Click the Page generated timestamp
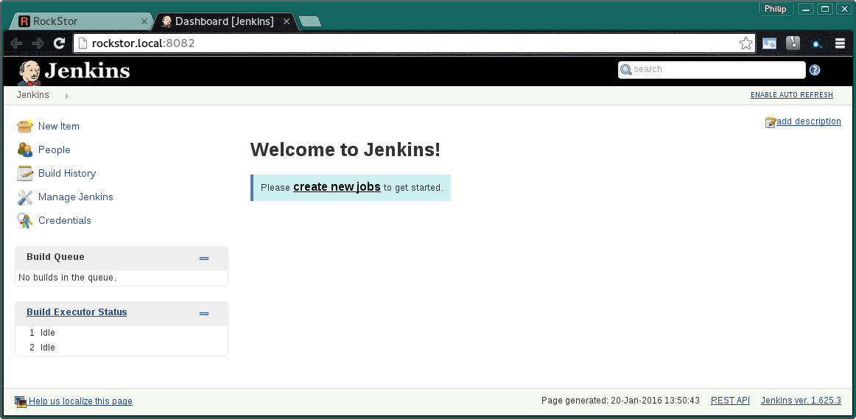856x419 pixels. [x=620, y=401]
